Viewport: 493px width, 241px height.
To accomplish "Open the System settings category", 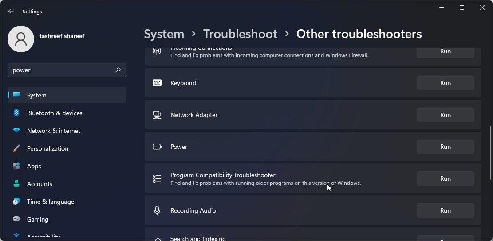I will pos(67,95).
